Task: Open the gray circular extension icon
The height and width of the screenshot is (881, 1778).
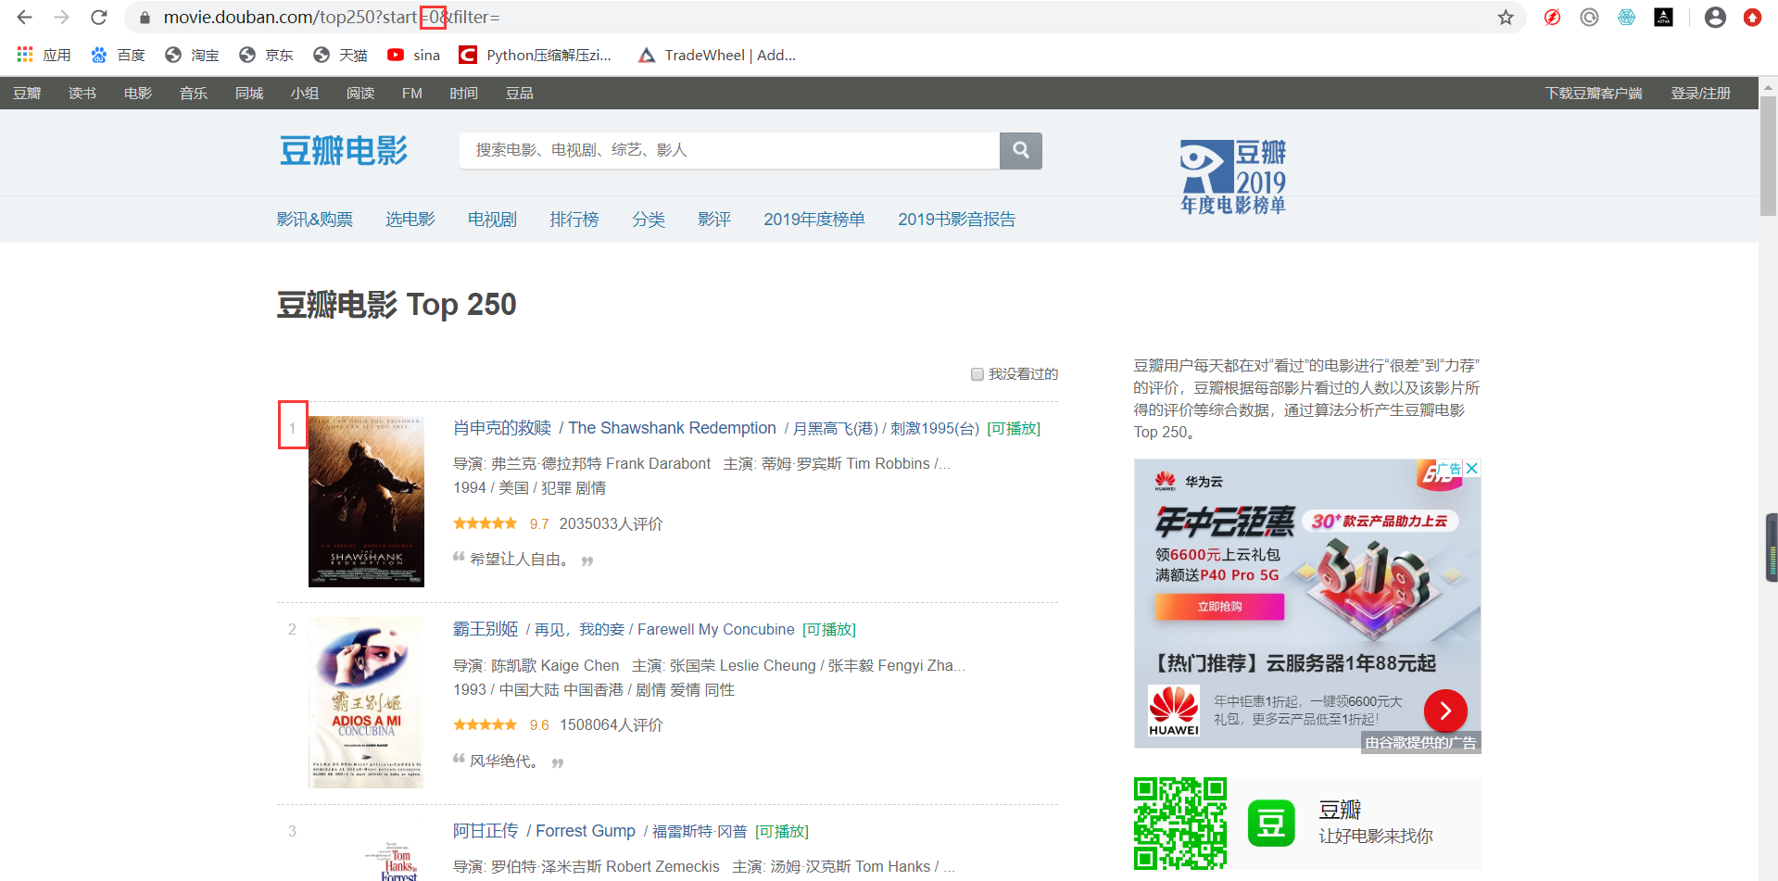Action: 1589,18
